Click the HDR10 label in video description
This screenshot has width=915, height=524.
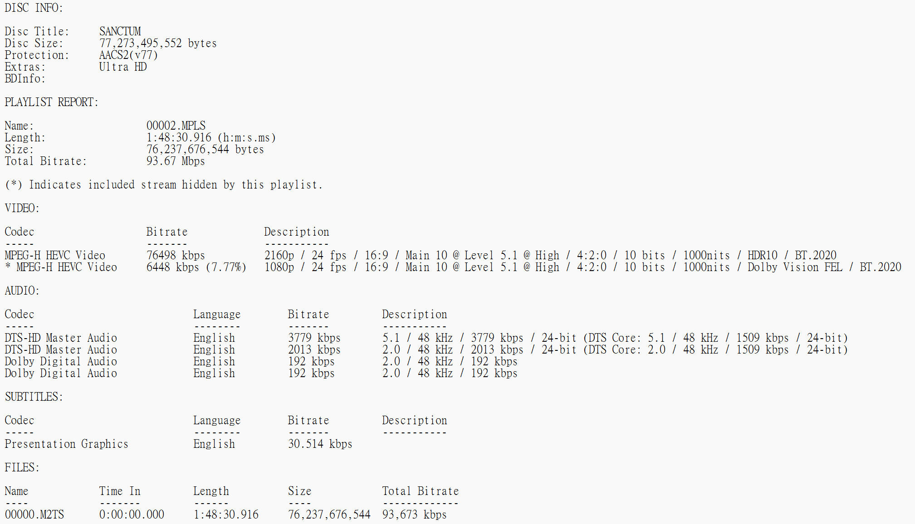[x=763, y=255]
